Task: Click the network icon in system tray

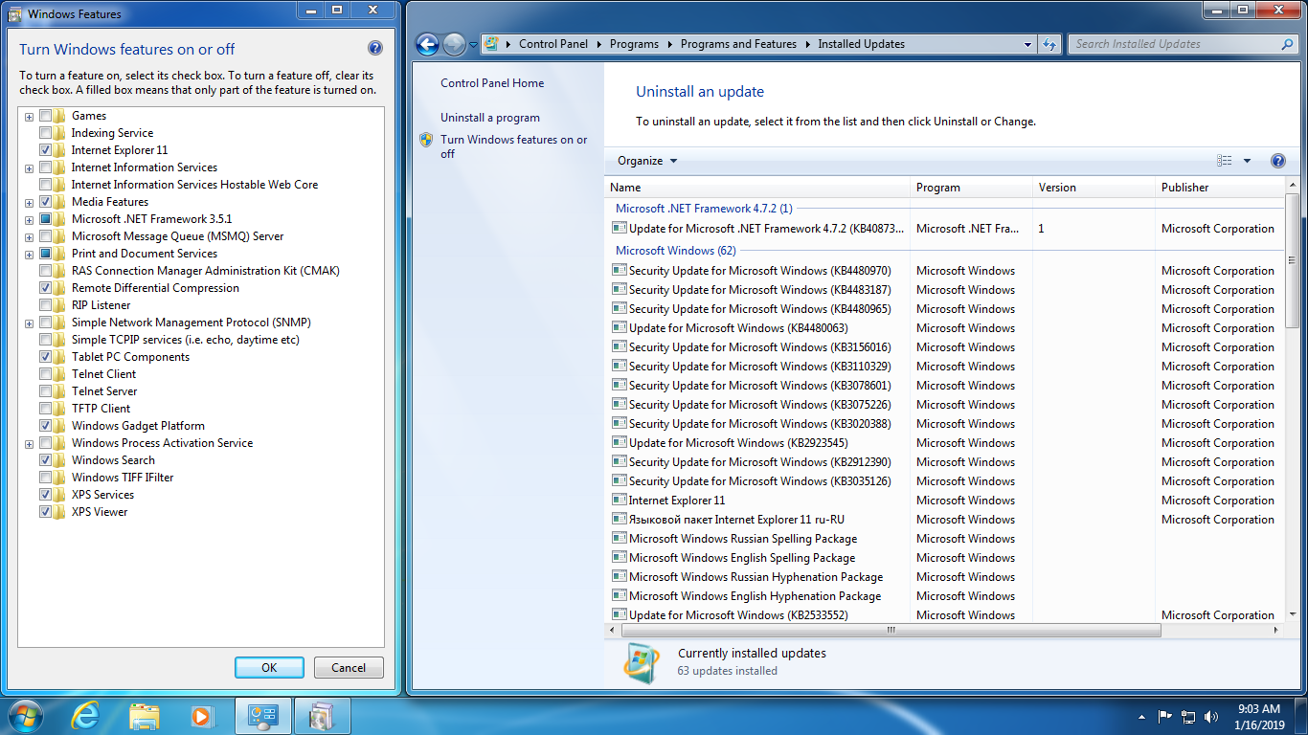Action: click(x=1188, y=716)
